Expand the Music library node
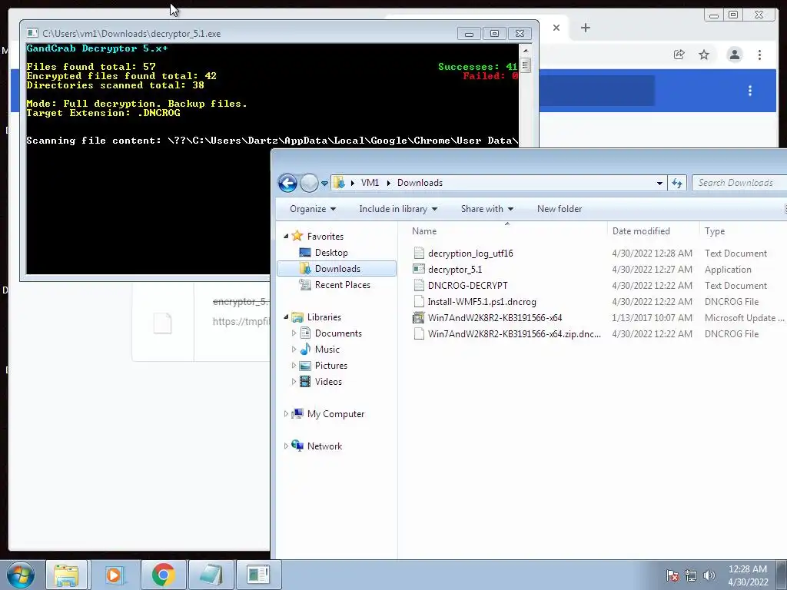The height and width of the screenshot is (590, 787). (x=294, y=350)
